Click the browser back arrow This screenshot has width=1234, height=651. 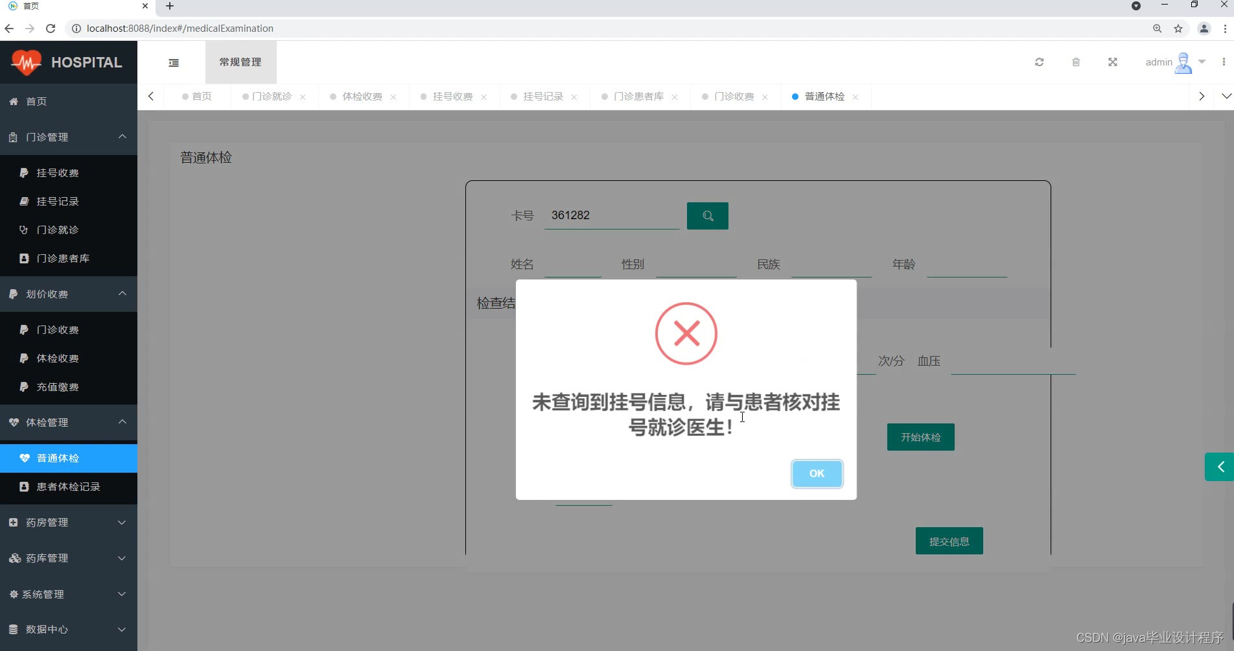coord(9,29)
